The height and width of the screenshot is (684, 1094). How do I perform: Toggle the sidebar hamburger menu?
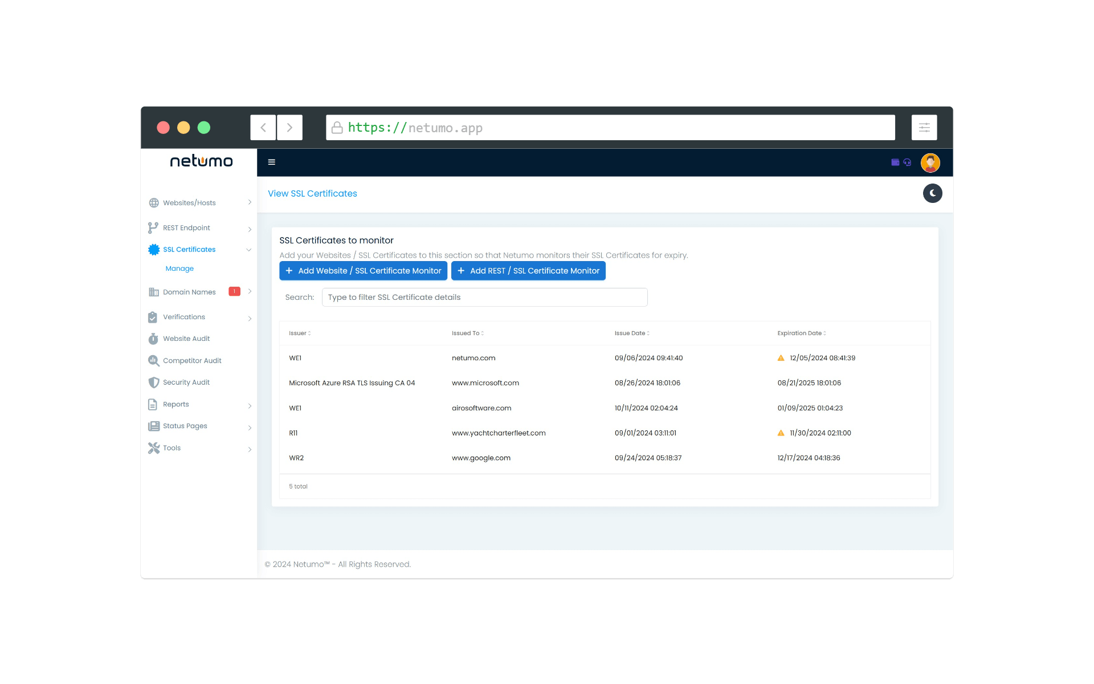coord(272,162)
